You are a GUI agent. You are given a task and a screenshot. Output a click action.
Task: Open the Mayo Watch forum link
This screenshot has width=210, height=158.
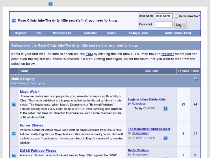(30, 92)
